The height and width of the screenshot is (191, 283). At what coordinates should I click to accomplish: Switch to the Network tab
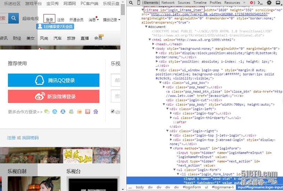168,3
